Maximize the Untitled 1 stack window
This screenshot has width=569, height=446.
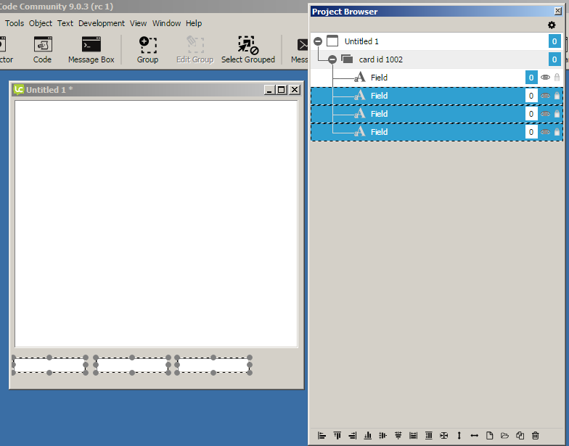pyautogui.click(x=282, y=90)
